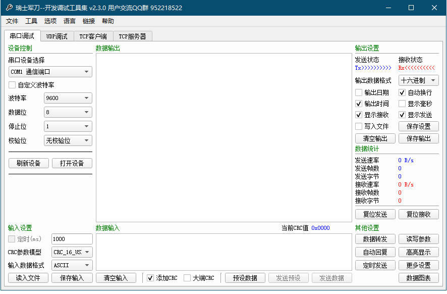Open the 帮助 menu

[x=108, y=21]
